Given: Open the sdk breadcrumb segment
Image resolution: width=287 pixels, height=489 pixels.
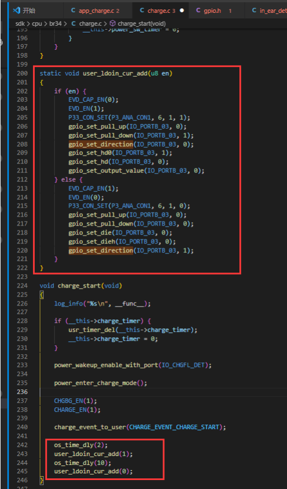Looking at the screenshot, I should click(20, 23).
